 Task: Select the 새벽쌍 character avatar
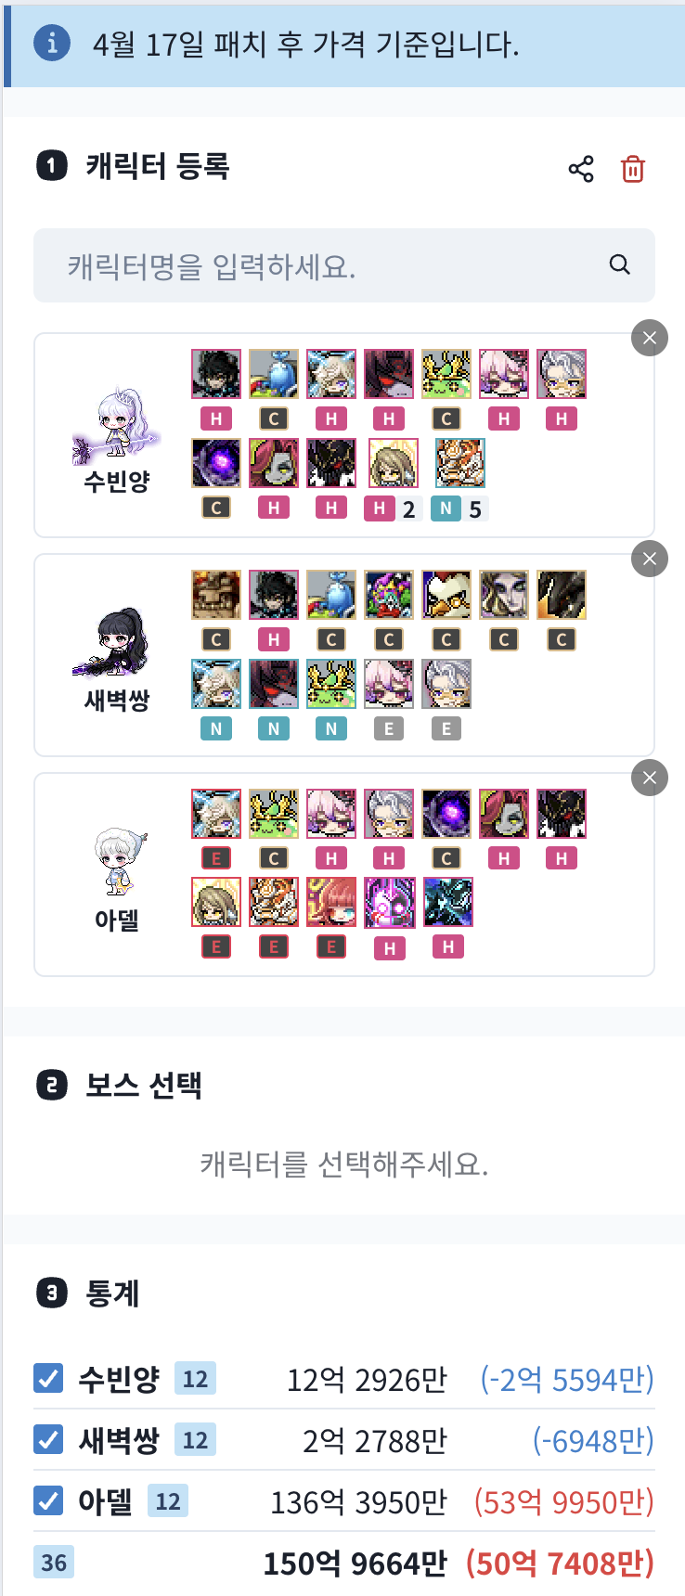pos(113,642)
